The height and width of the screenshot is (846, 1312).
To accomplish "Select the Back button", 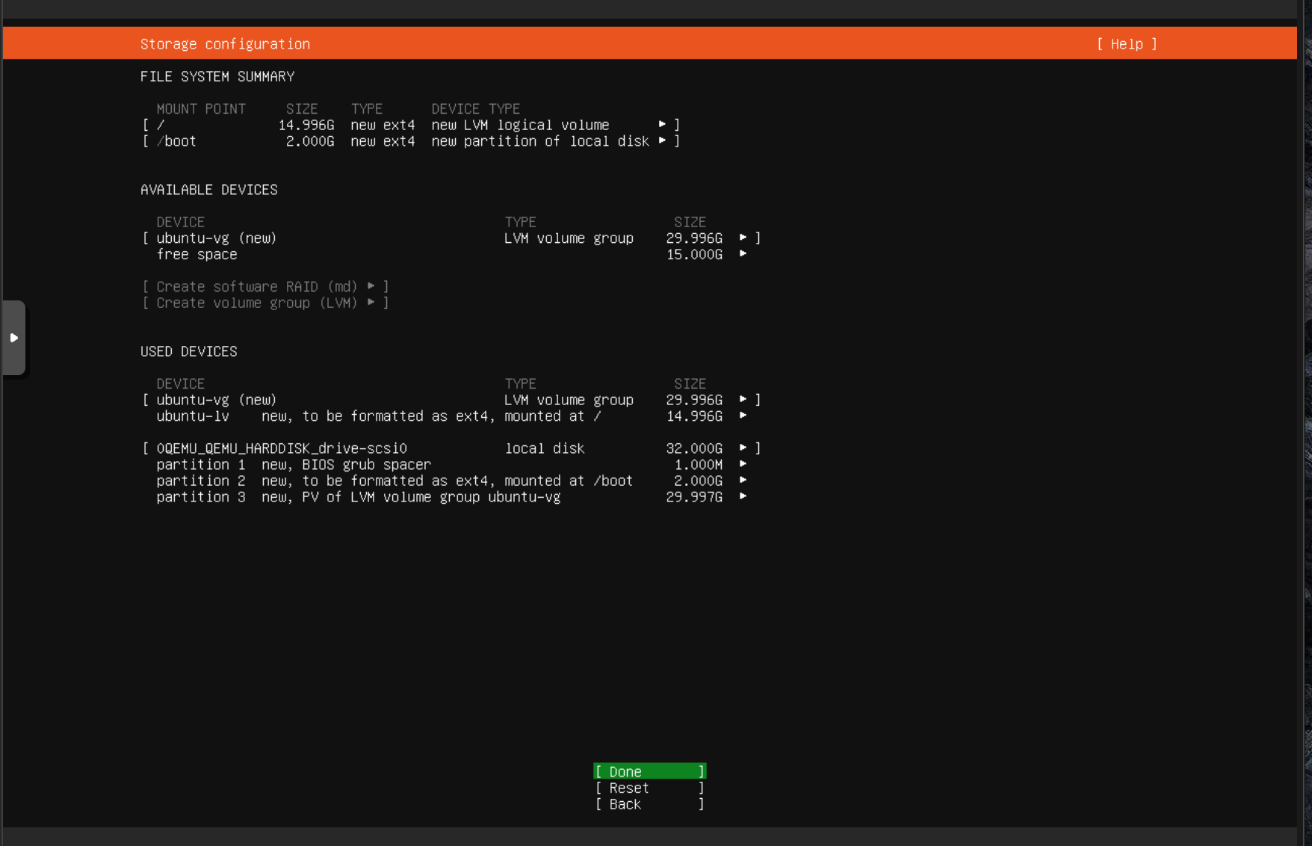I will 649,804.
